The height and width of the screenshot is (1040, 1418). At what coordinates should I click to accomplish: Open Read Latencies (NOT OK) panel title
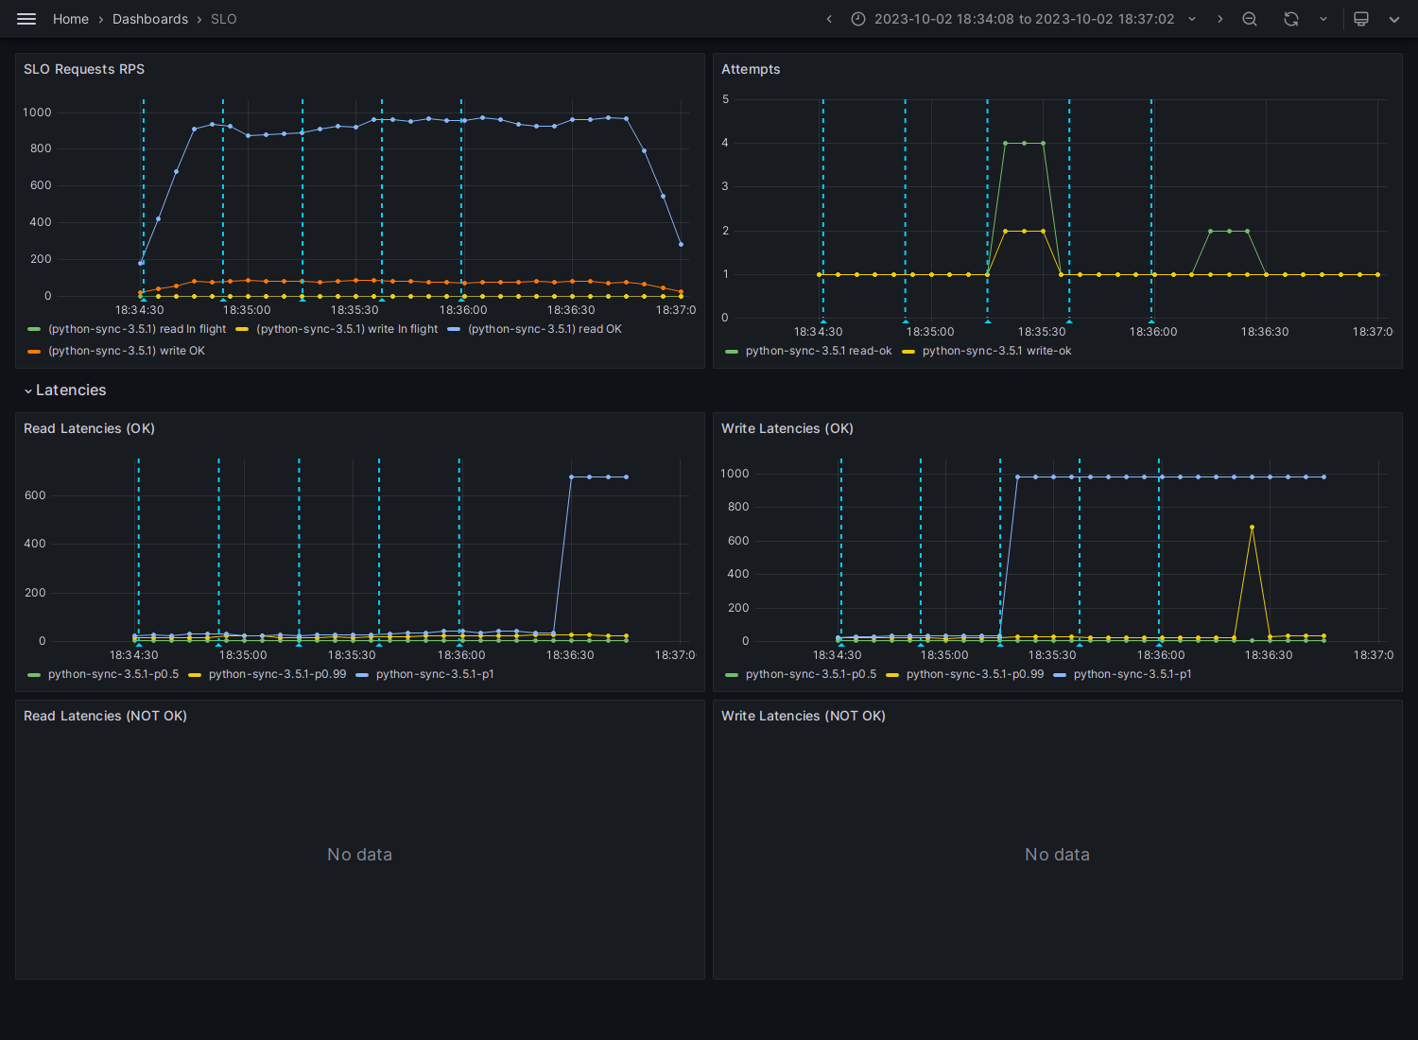(105, 716)
